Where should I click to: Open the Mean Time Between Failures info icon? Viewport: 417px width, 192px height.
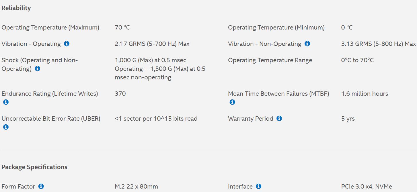[x=232, y=102]
